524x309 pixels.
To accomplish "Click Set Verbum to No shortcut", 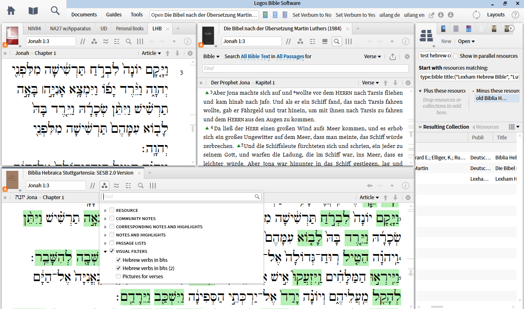I will tap(312, 15).
